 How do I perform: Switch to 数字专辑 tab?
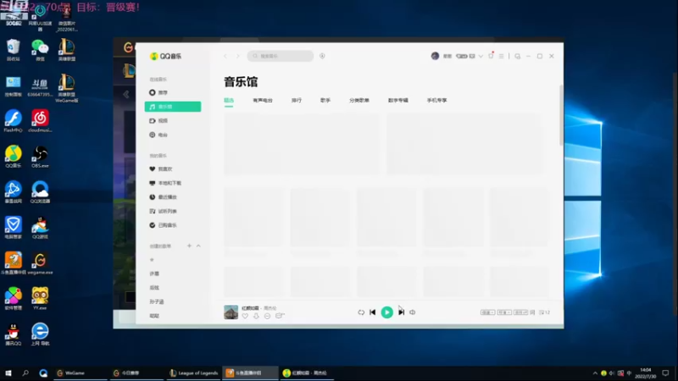click(x=397, y=100)
